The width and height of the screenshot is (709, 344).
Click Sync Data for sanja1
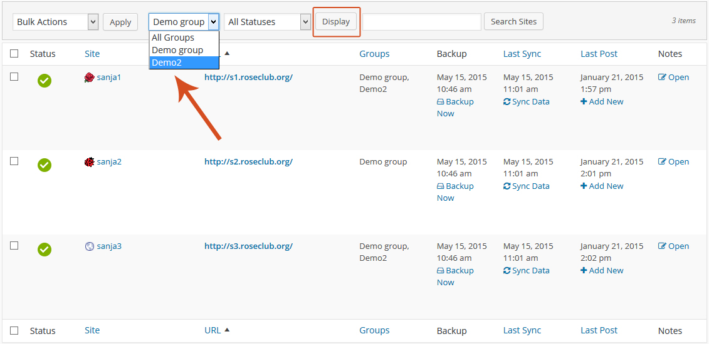tap(527, 101)
